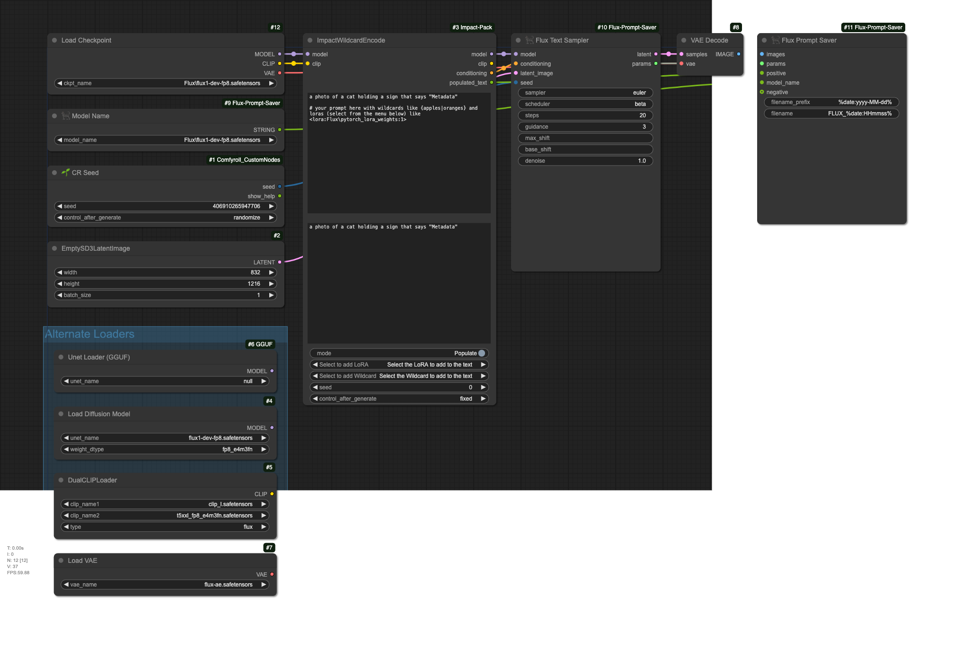This screenshot has width=954, height=657.
Task: Increase the width value with right arrow
Action: tap(271, 272)
